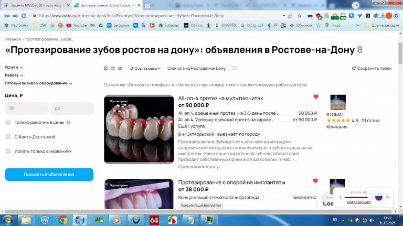Open the STOMAT seller profile

pyautogui.click(x=335, y=114)
